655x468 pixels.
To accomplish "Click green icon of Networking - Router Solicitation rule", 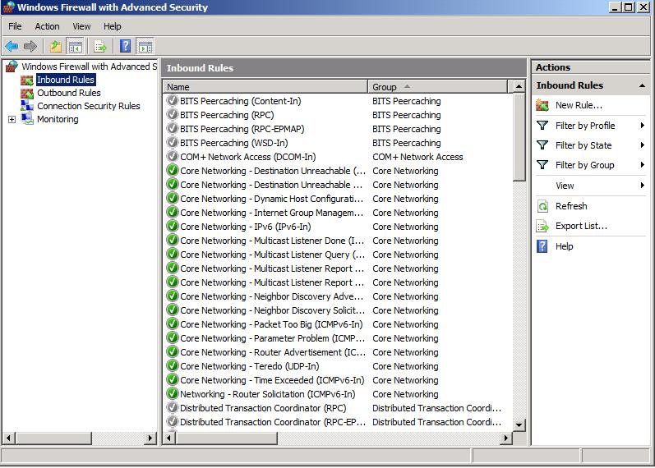I will (172, 393).
